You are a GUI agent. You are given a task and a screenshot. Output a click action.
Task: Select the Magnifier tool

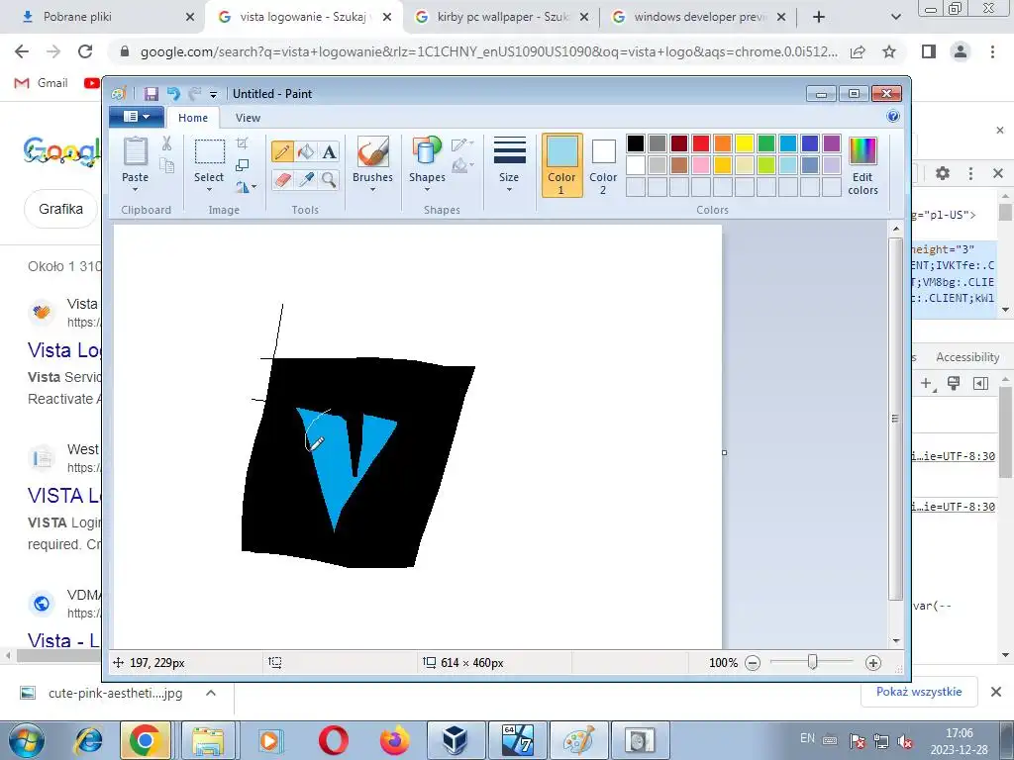(329, 179)
